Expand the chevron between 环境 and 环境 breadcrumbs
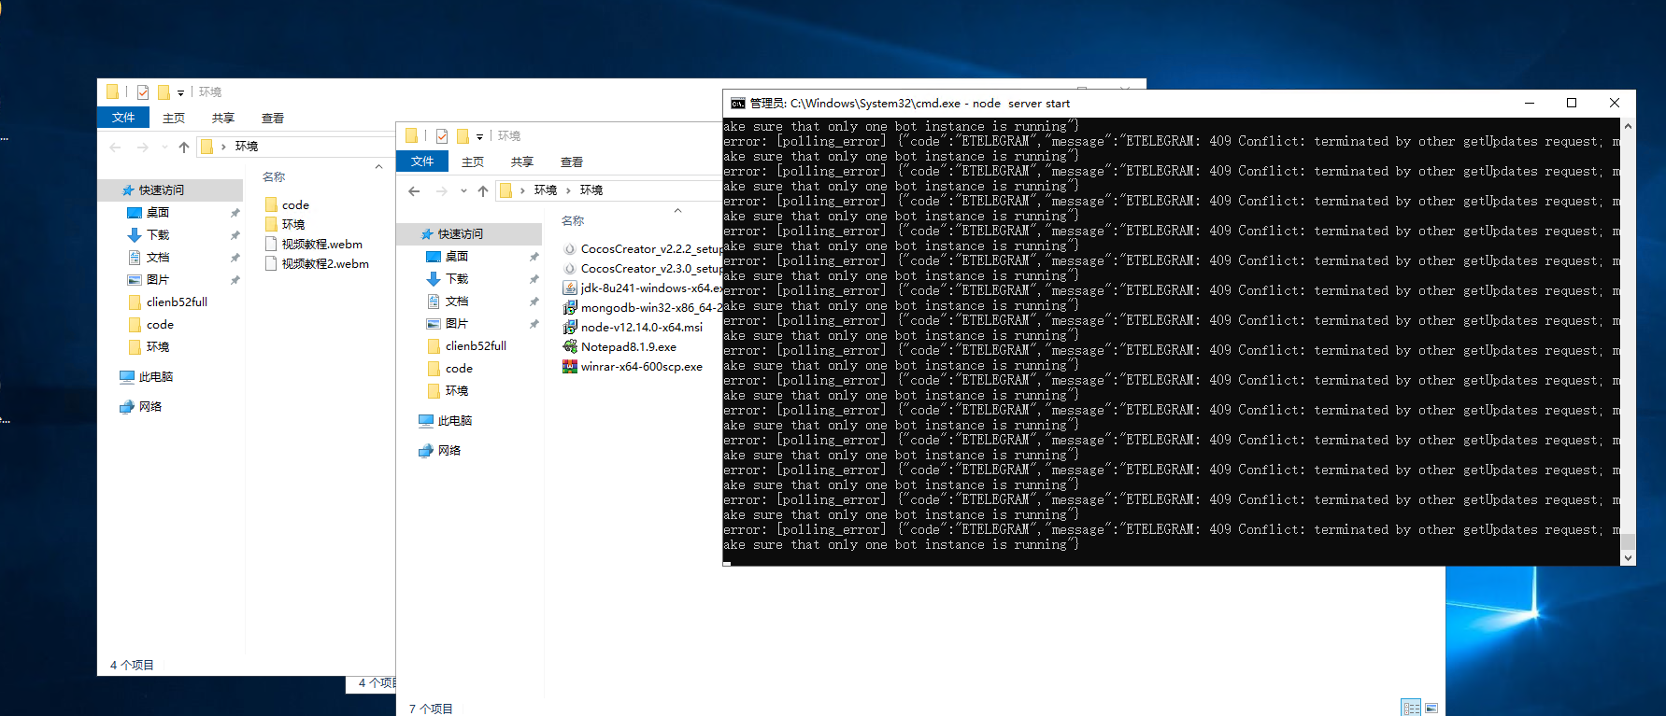Viewport: 1666px width, 716px height. click(x=568, y=190)
